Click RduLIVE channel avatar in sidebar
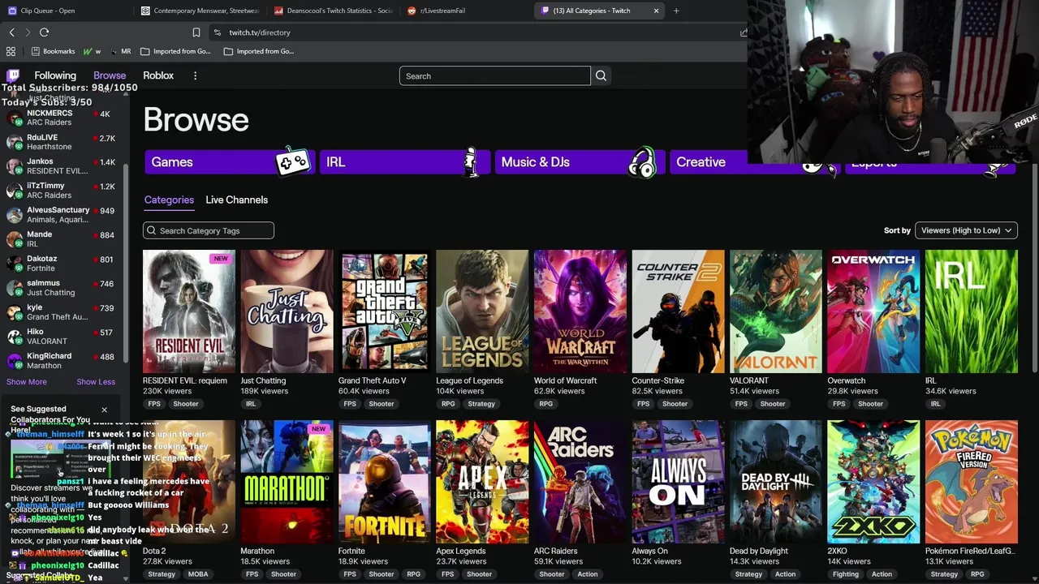Screen dimensions: 1039x584 (x=14, y=142)
